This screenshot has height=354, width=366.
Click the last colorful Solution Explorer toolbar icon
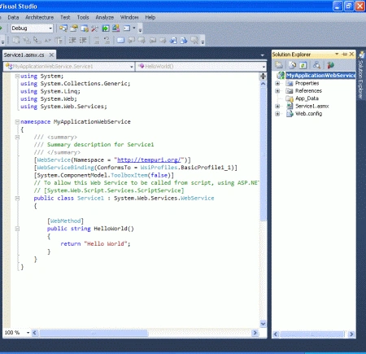tap(330, 65)
